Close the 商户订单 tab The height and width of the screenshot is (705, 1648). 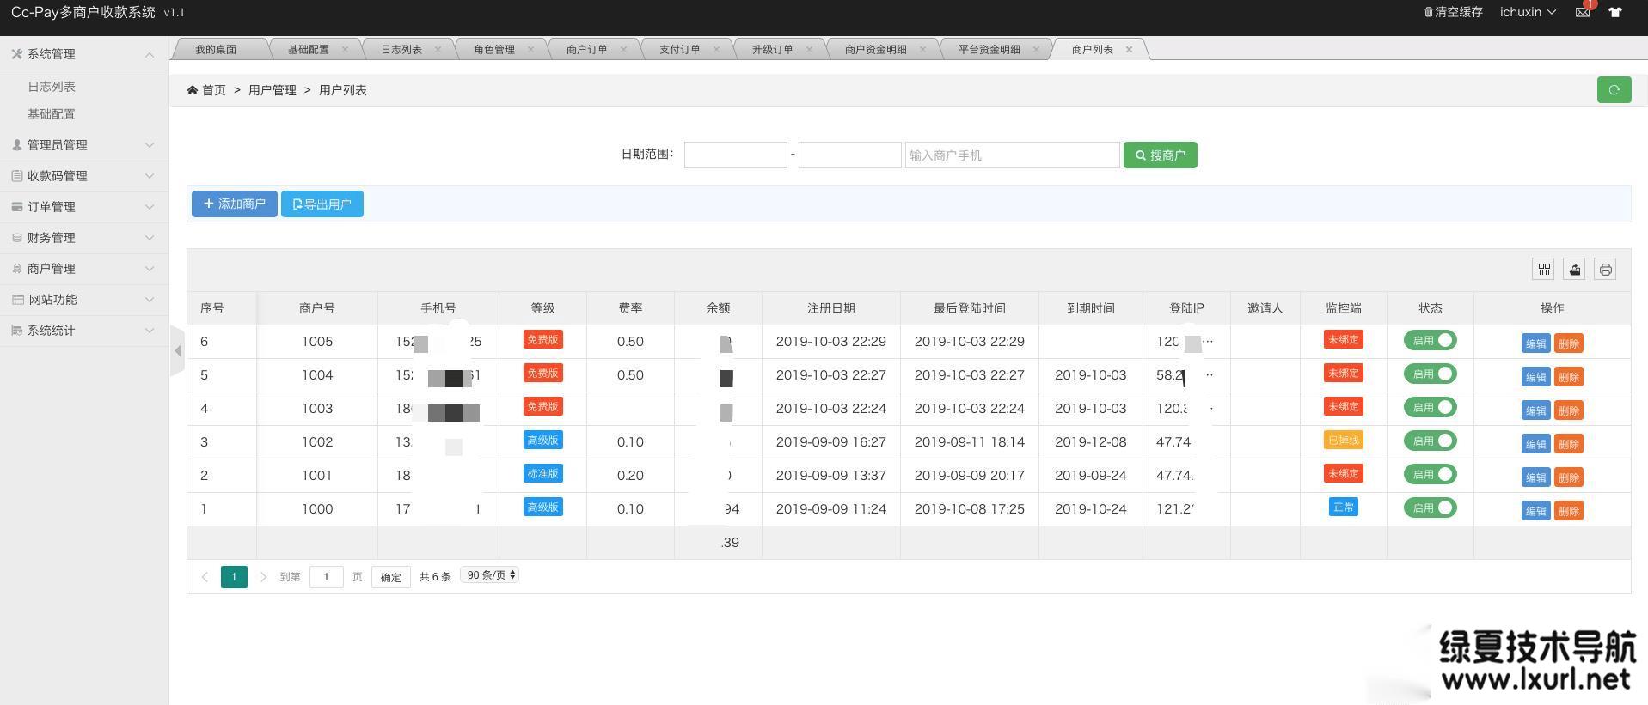(623, 49)
